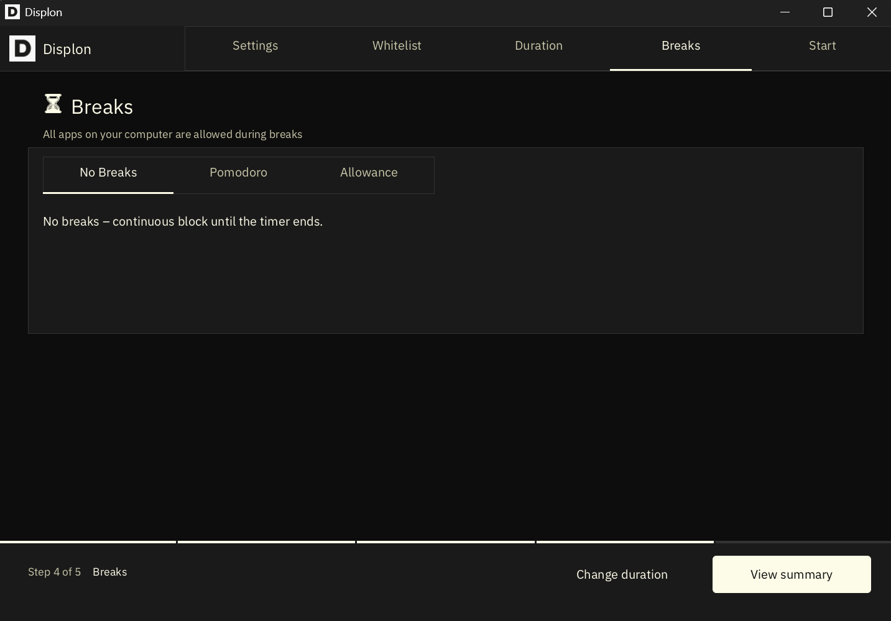
Task: Click the Breaks label in the bottom step bar
Action: (110, 572)
